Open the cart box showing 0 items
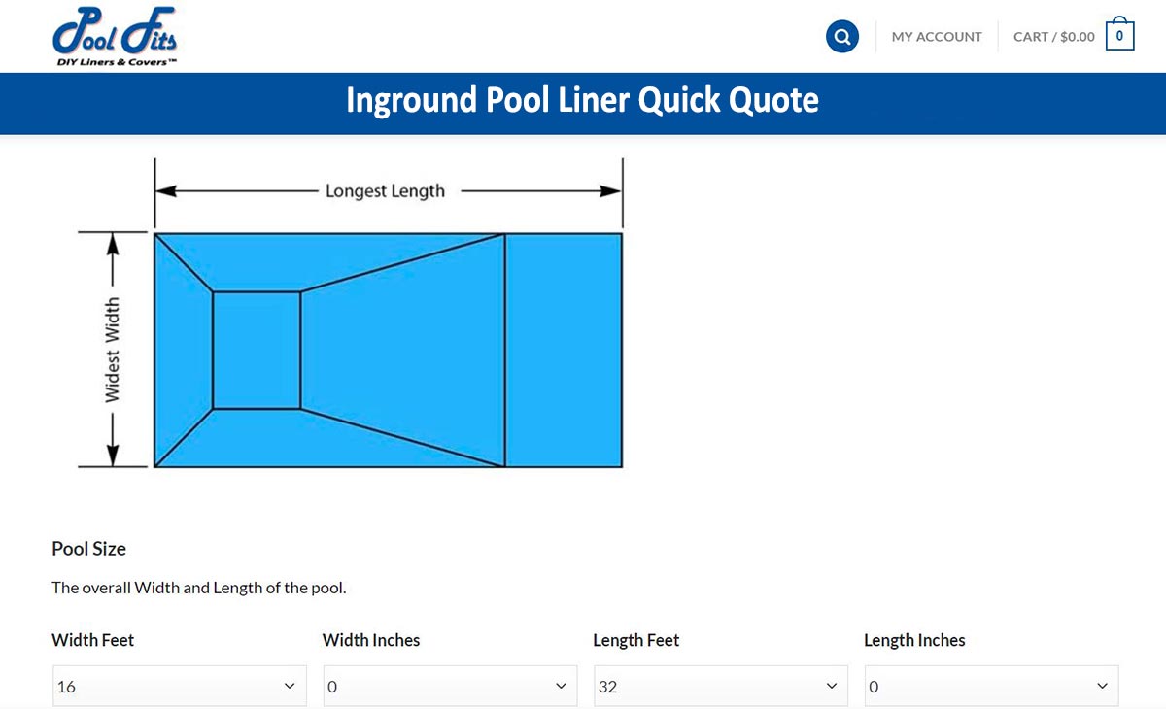Screen dimensions: 1166x709 click(x=1119, y=34)
